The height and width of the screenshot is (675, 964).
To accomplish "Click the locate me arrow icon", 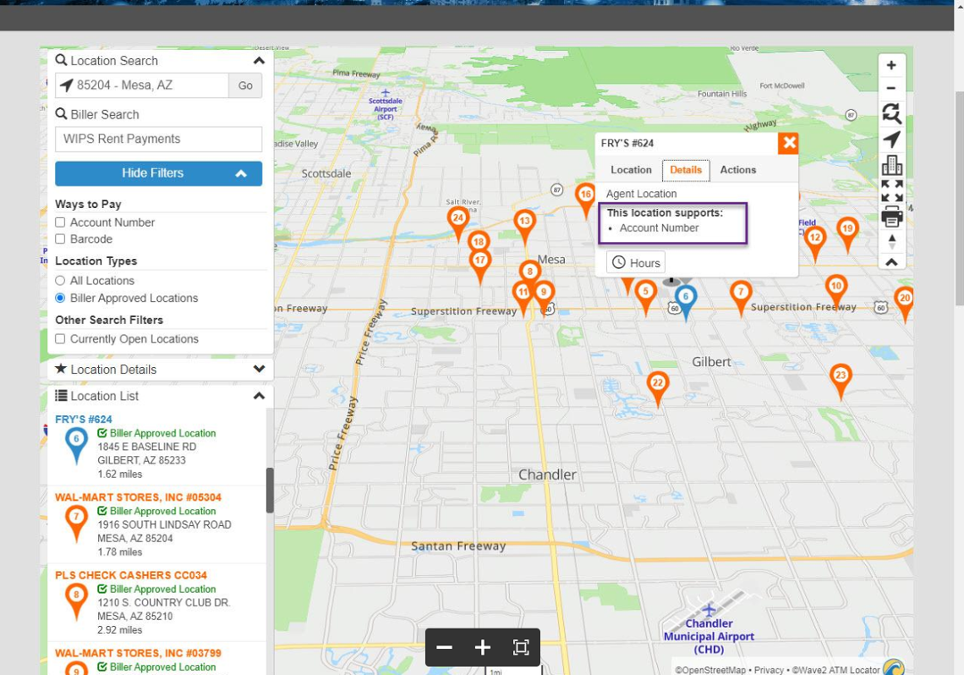I will click(892, 139).
